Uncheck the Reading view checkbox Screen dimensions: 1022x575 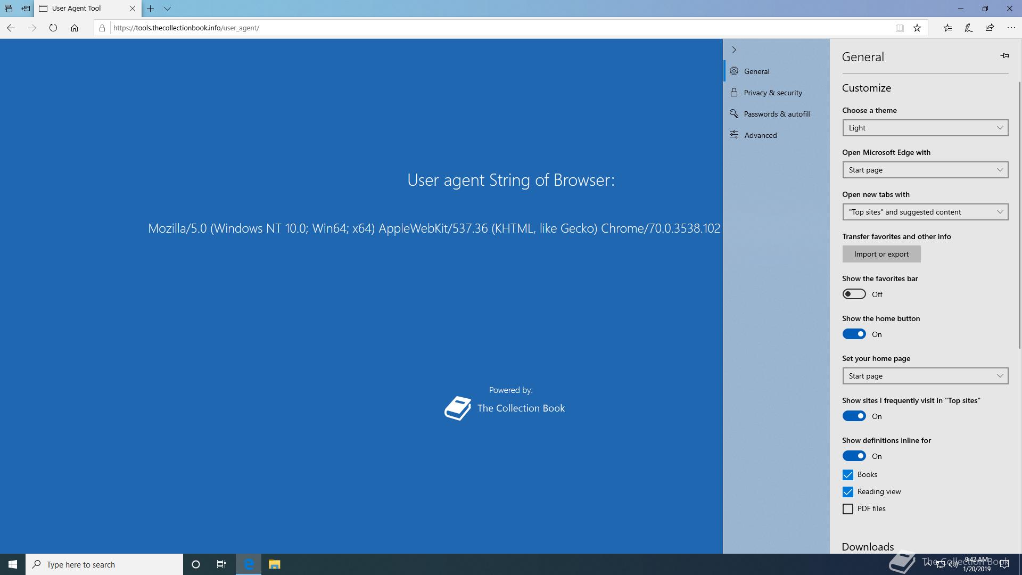point(848,491)
